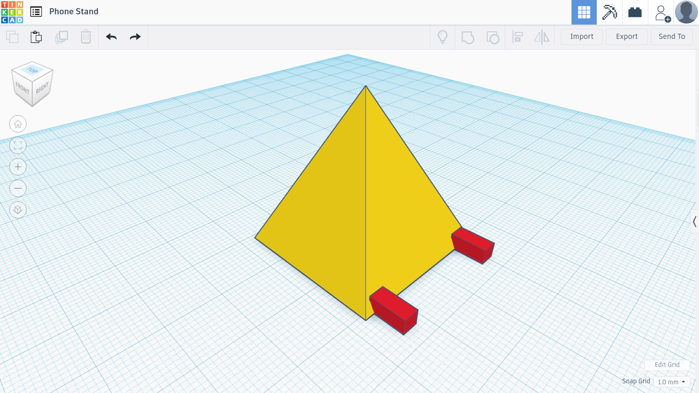Toggle orthographic and perspective view
The height and width of the screenshot is (393, 699).
click(x=18, y=210)
